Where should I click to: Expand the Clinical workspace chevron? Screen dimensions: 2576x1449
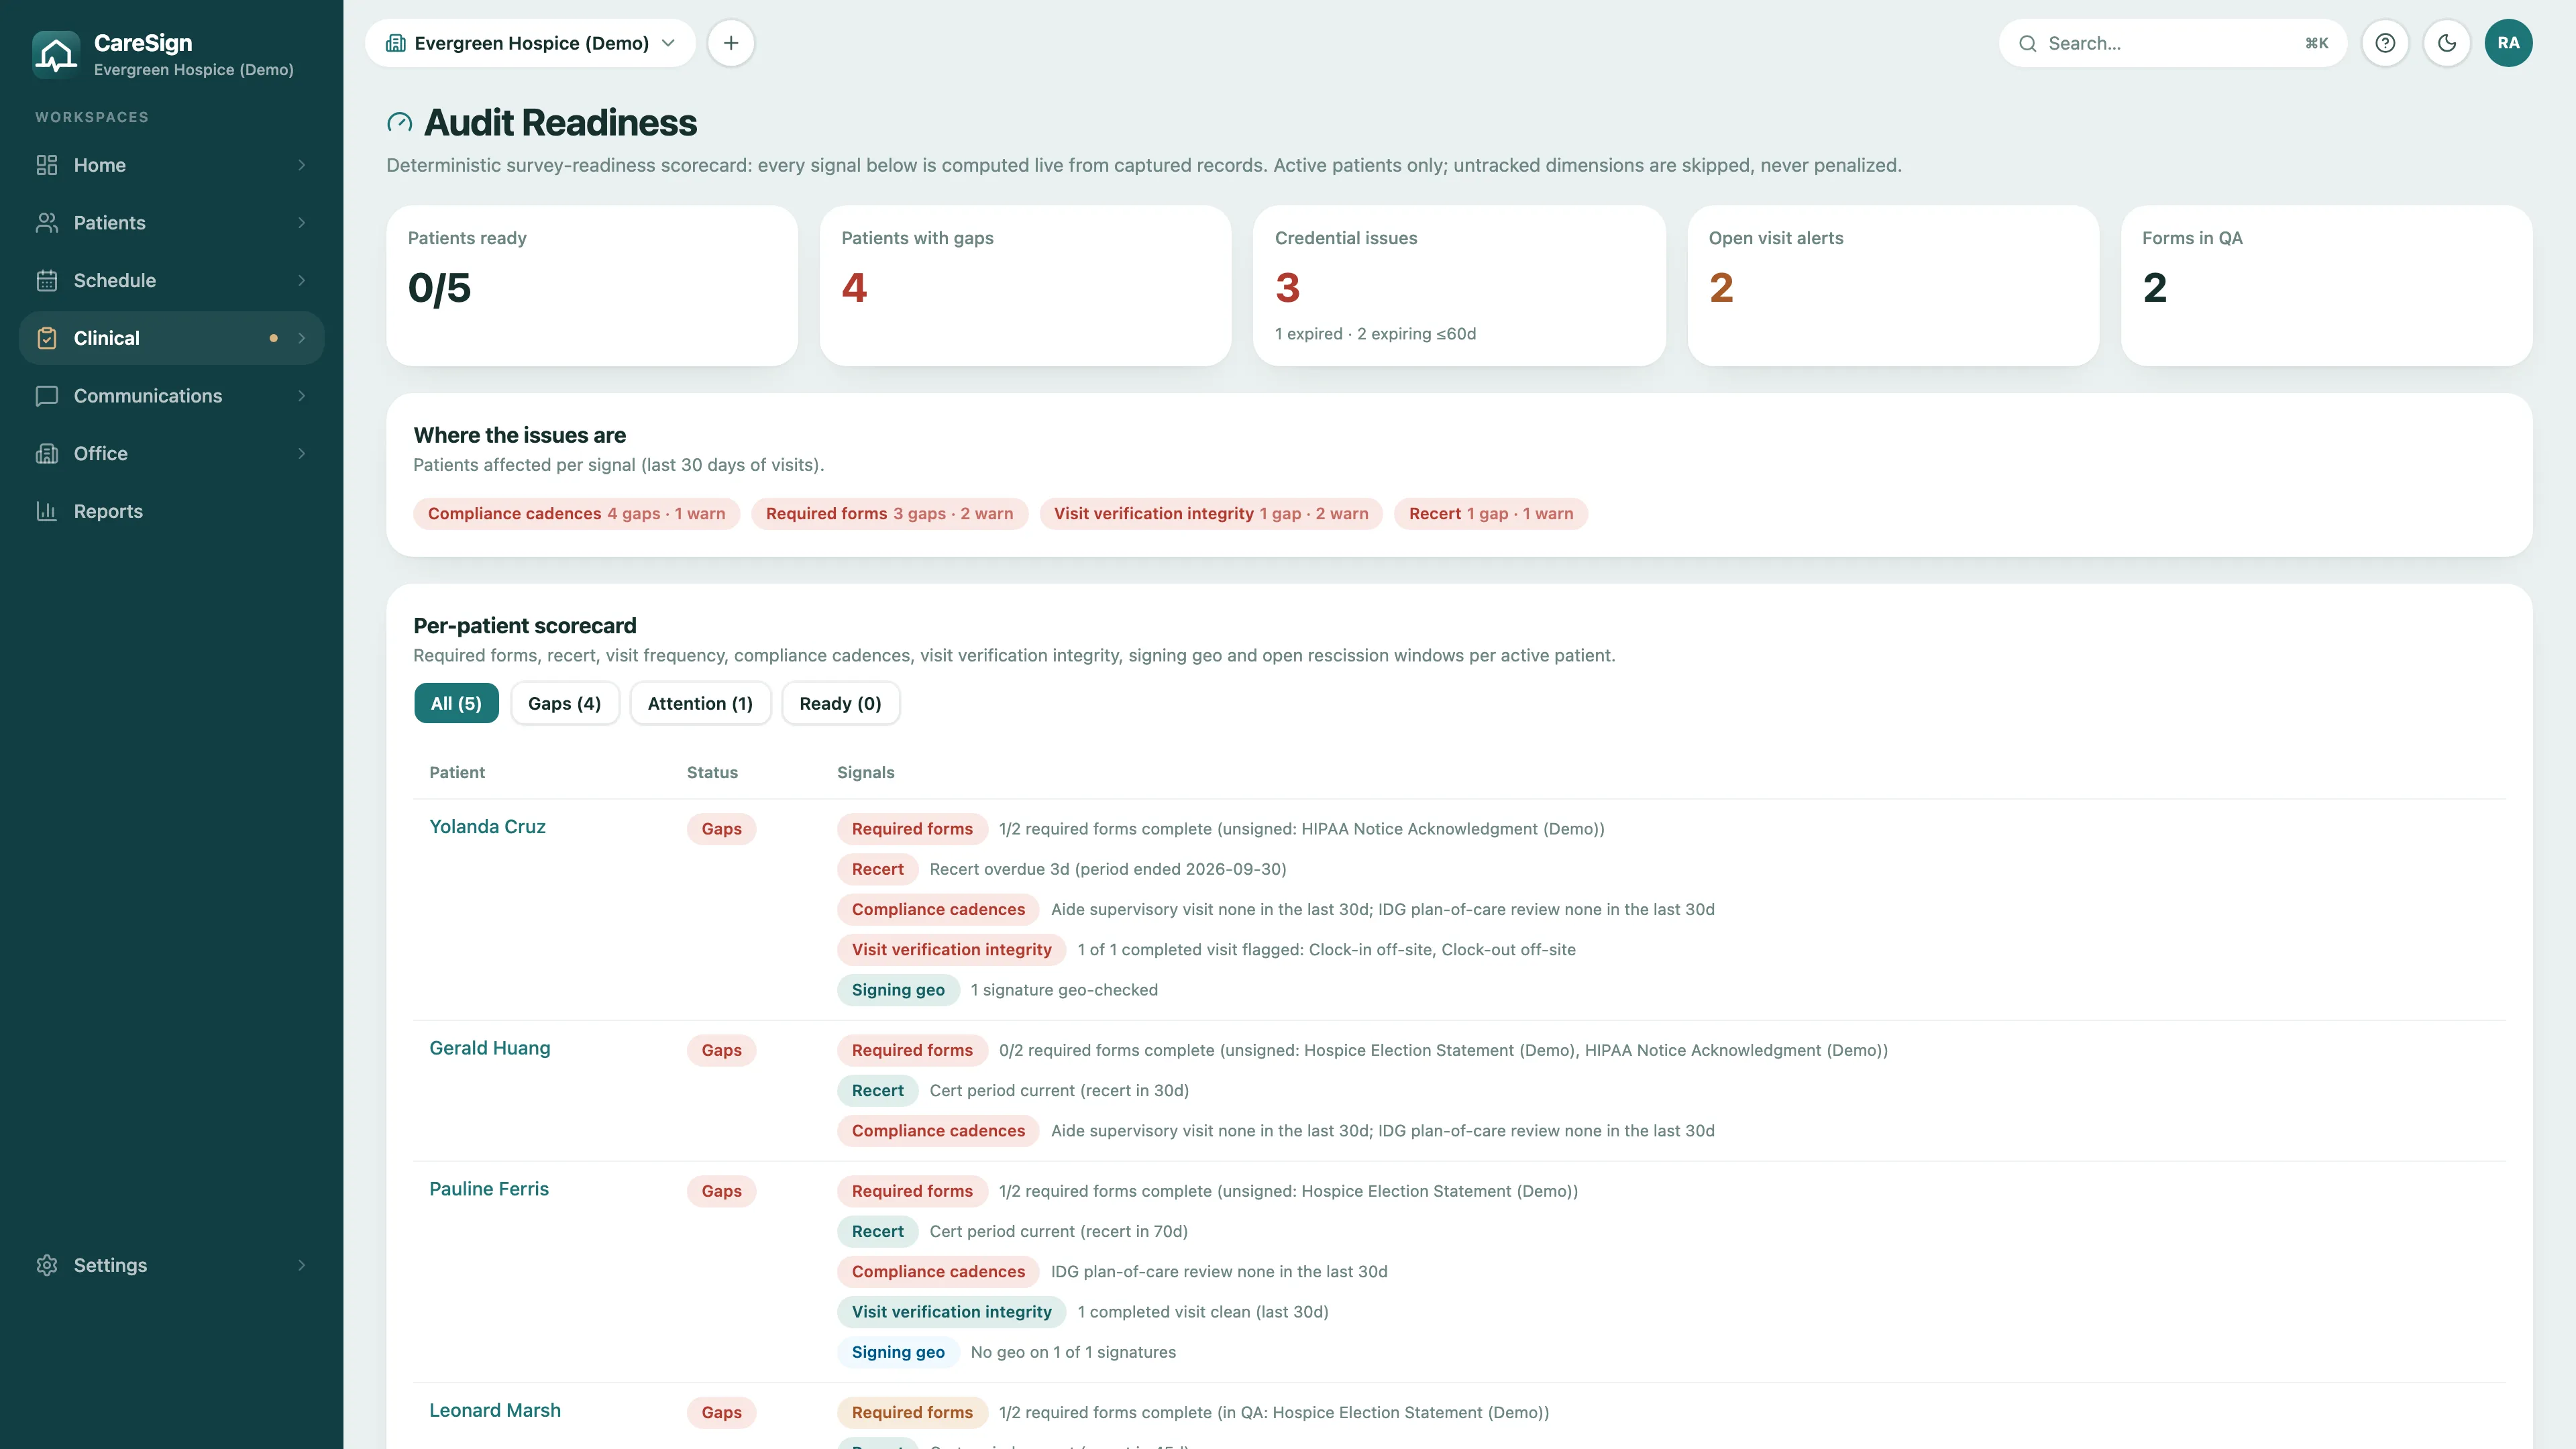click(x=302, y=338)
